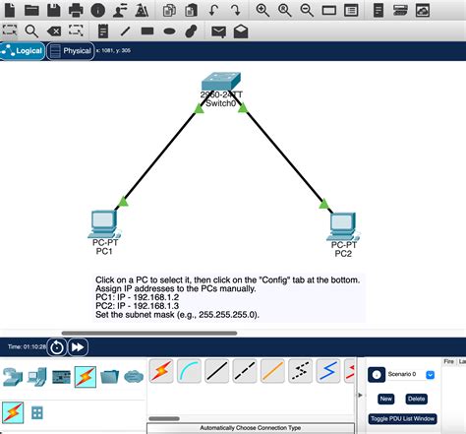Pick the console cable
Image resolution: width=466 pixels, height=434 pixels.
(189, 371)
